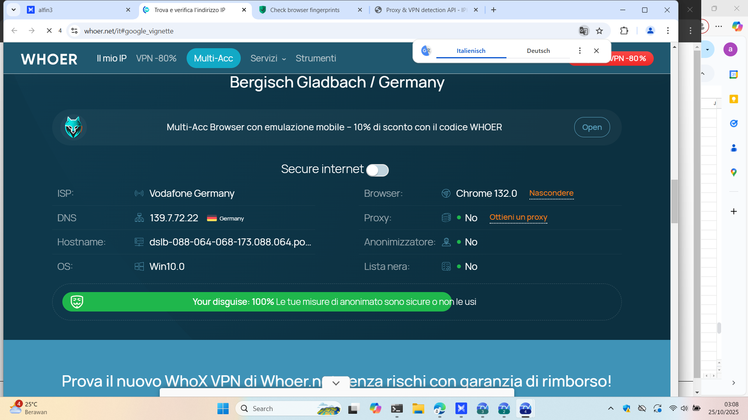Show hidden system tray icons
This screenshot has height=420, width=748.
coord(610,408)
